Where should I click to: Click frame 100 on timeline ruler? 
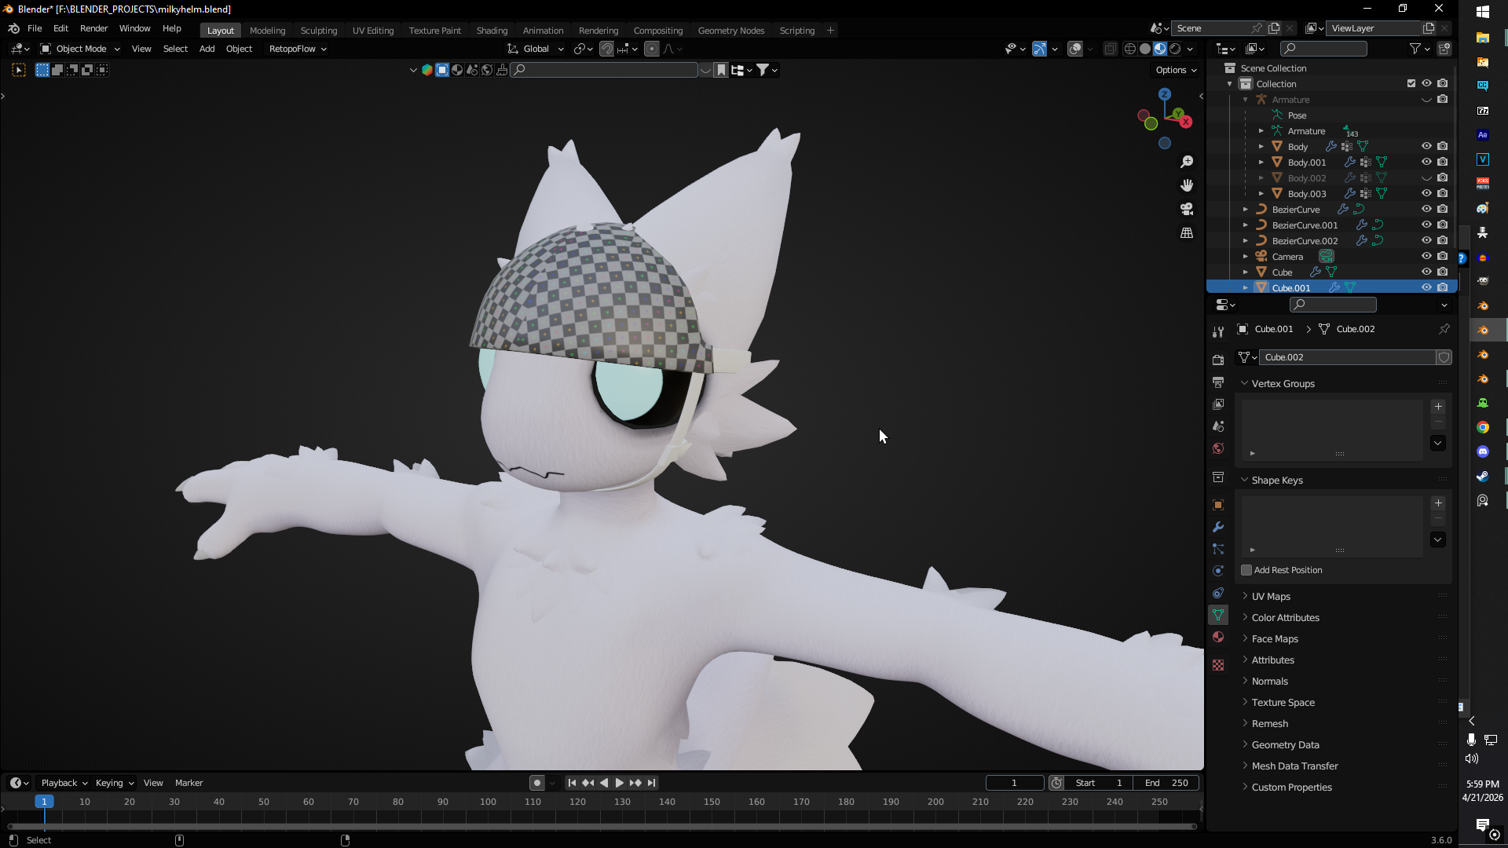coord(488,802)
